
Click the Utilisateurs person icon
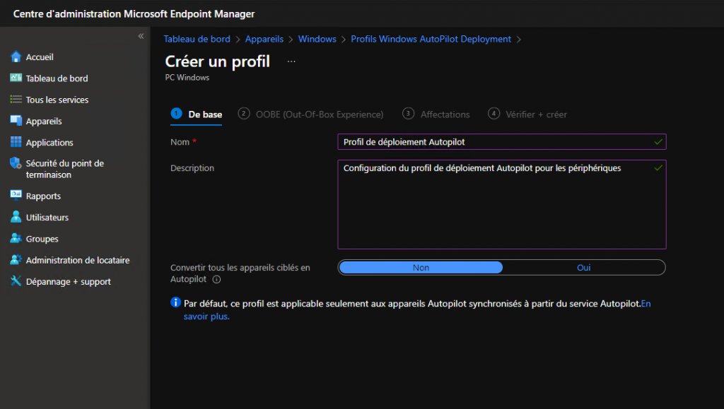tap(16, 217)
